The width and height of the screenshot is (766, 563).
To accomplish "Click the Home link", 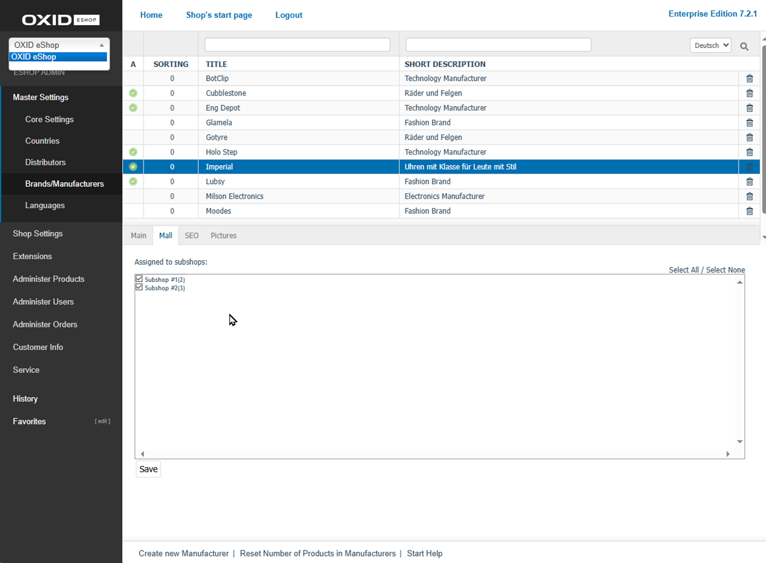I will [x=151, y=15].
